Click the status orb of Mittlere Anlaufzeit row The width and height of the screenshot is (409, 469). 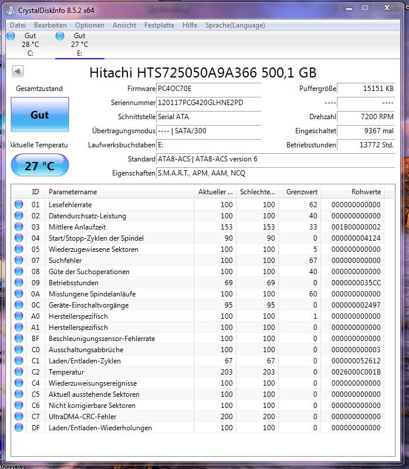pos(19,227)
